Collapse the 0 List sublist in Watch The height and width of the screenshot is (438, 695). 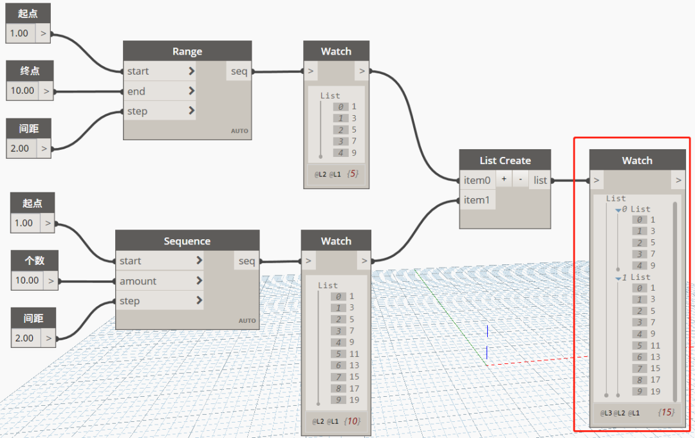pos(618,210)
